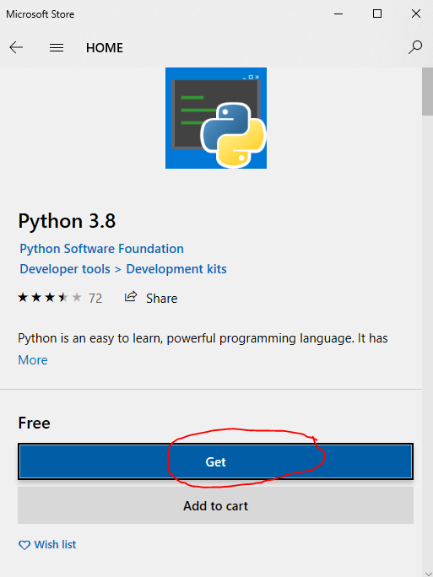Image resolution: width=433 pixels, height=577 pixels.
Task: Click the Python 3.8 app logo
Action: pos(216,118)
